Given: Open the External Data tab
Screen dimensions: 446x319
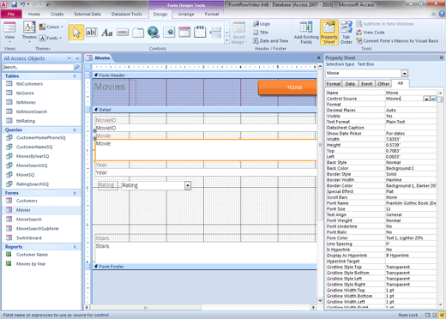Looking at the screenshot, I should tap(87, 14).
